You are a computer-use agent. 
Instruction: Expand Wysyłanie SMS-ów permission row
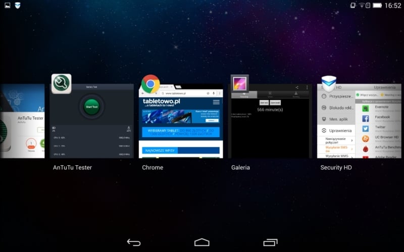tap(336, 149)
